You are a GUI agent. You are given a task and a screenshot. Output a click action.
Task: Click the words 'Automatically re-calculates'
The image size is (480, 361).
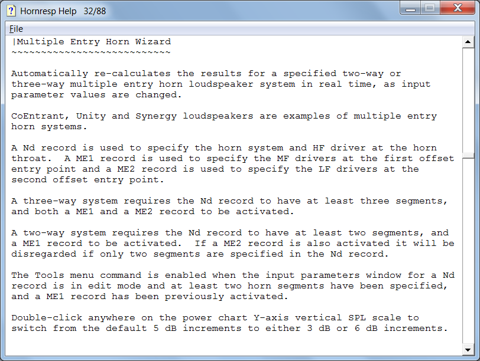pyautogui.click(x=91, y=74)
